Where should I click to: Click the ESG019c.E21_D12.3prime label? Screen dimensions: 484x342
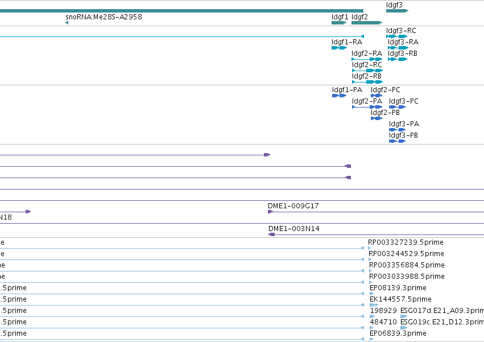click(442, 322)
